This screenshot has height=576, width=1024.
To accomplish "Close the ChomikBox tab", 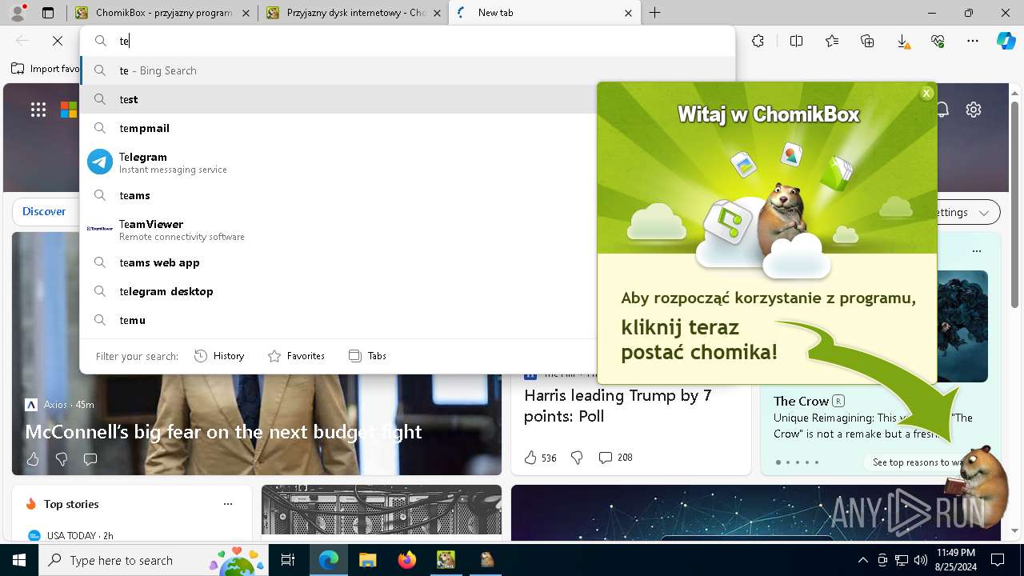I will click(x=246, y=13).
